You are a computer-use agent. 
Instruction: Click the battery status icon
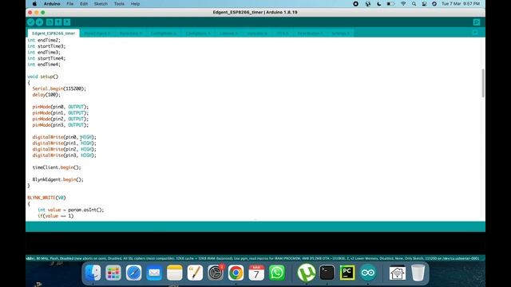click(x=390, y=4)
